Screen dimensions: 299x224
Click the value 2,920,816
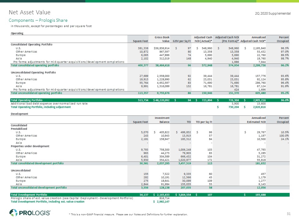point(259,107)
